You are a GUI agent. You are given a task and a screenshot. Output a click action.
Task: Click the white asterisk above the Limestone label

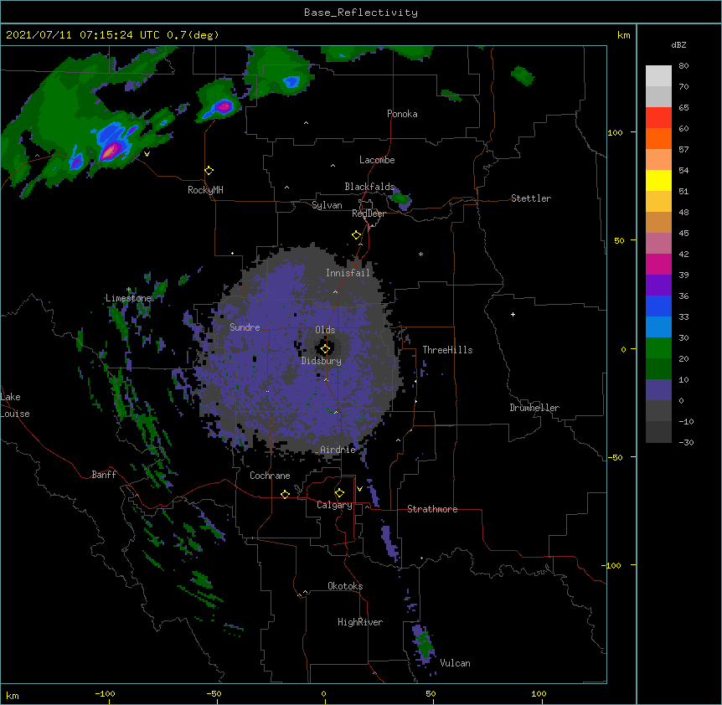[129, 290]
